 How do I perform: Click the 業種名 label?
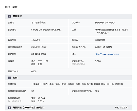pyautogui.click(x=75, y=40)
